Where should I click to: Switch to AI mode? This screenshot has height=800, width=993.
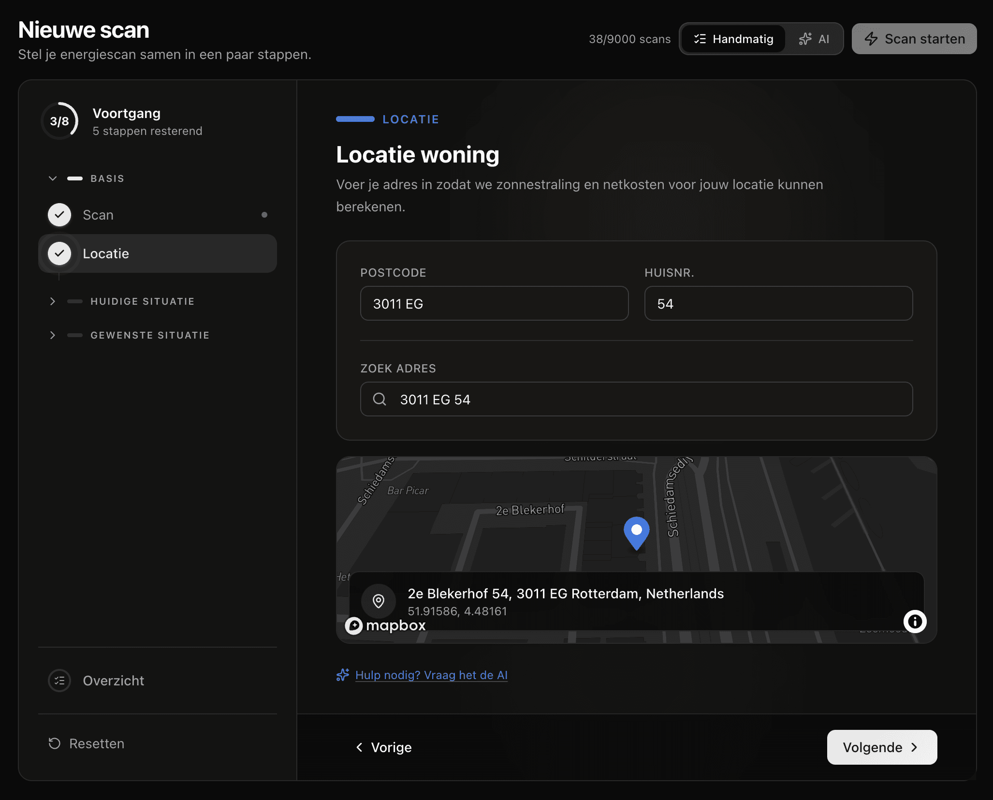(814, 39)
